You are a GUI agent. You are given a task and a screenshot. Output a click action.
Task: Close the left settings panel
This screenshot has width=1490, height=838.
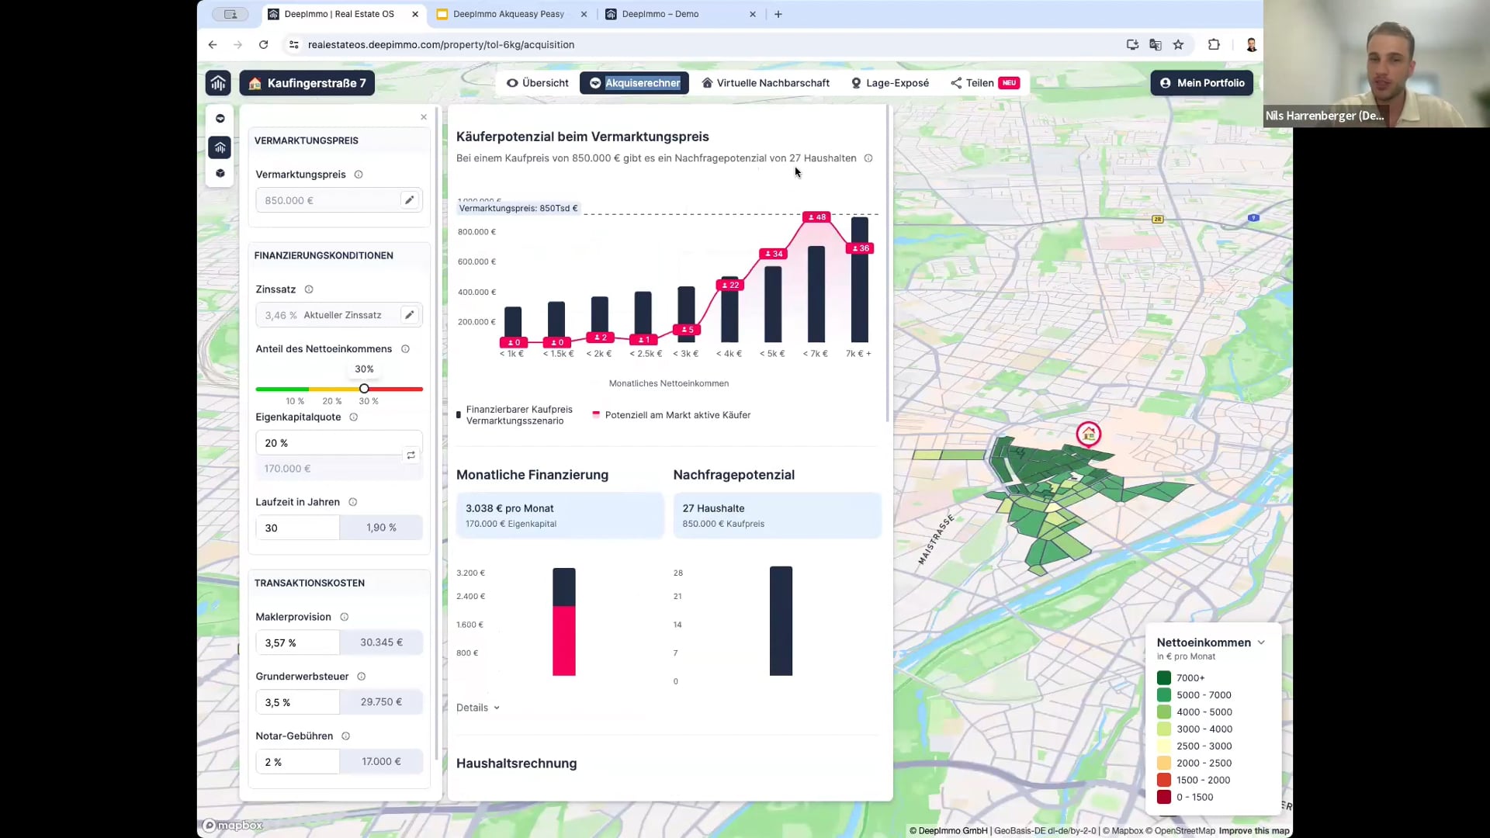tap(424, 117)
